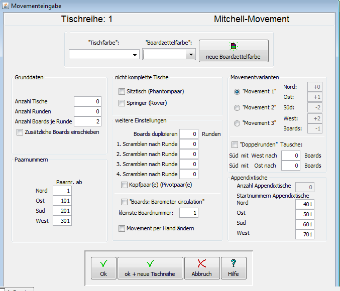The image size is (340, 291).
Task: Cancel the dialog with the Abbruch button
Action: 202,268
